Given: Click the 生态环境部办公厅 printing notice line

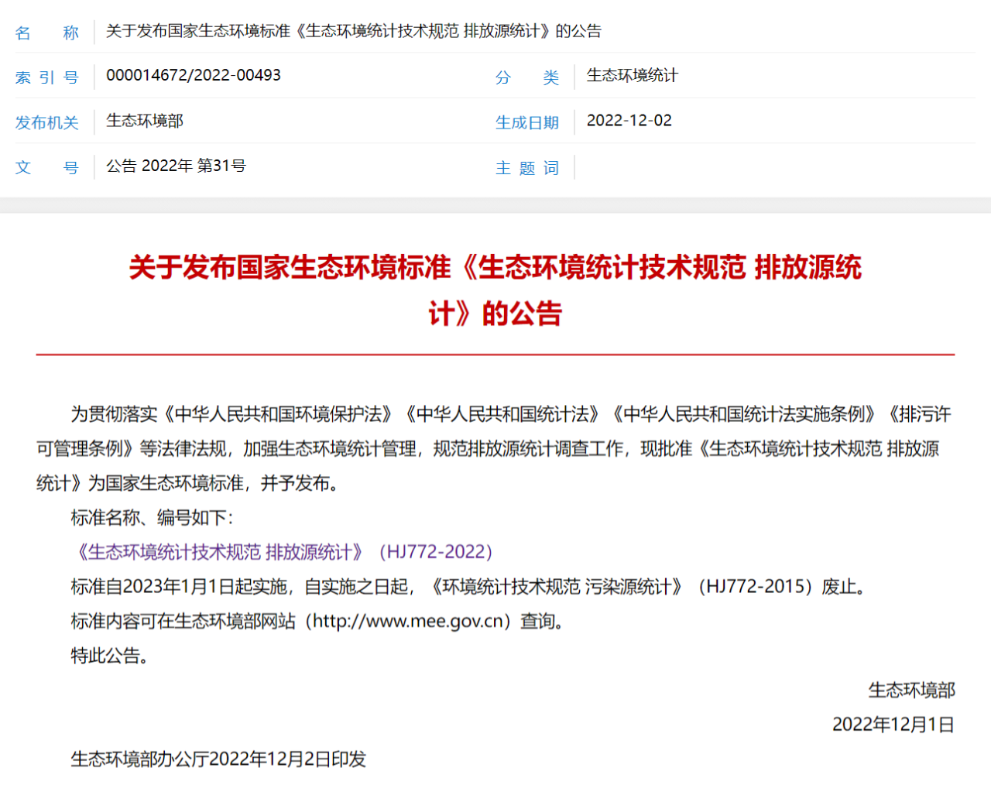Looking at the screenshot, I should 218,759.
